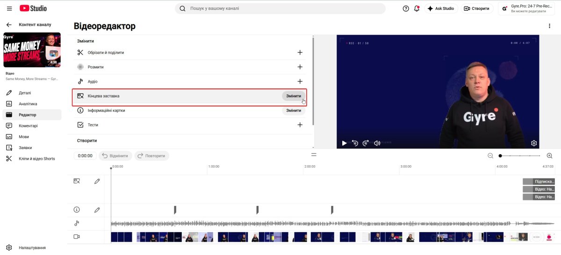The height and width of the screenshot is (255, 561).
Task: Rewind the preview ten seconds
Action: [355, 143]
